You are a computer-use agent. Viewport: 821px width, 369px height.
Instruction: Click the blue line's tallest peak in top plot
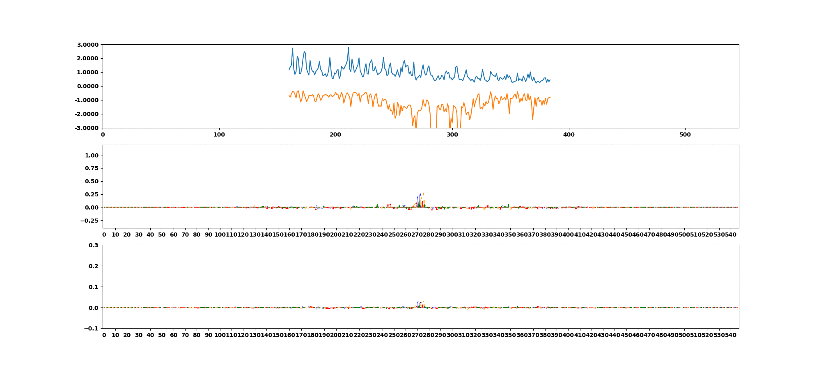[x=349, y=48]
